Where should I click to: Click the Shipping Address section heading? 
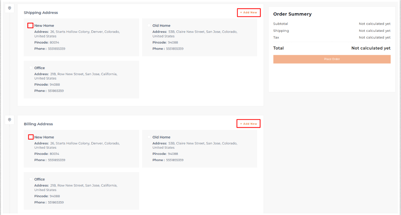[41, 13]
